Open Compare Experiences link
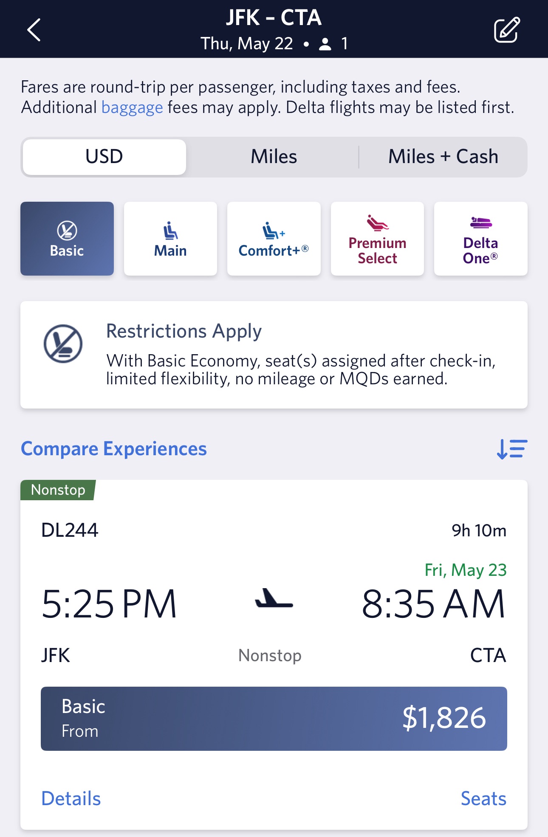This screenshot has width=548, height=837. [114, 449]
